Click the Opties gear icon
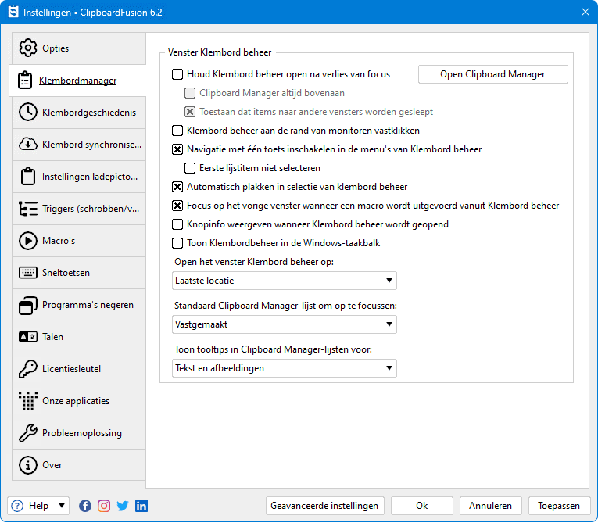 coord(28,48)
